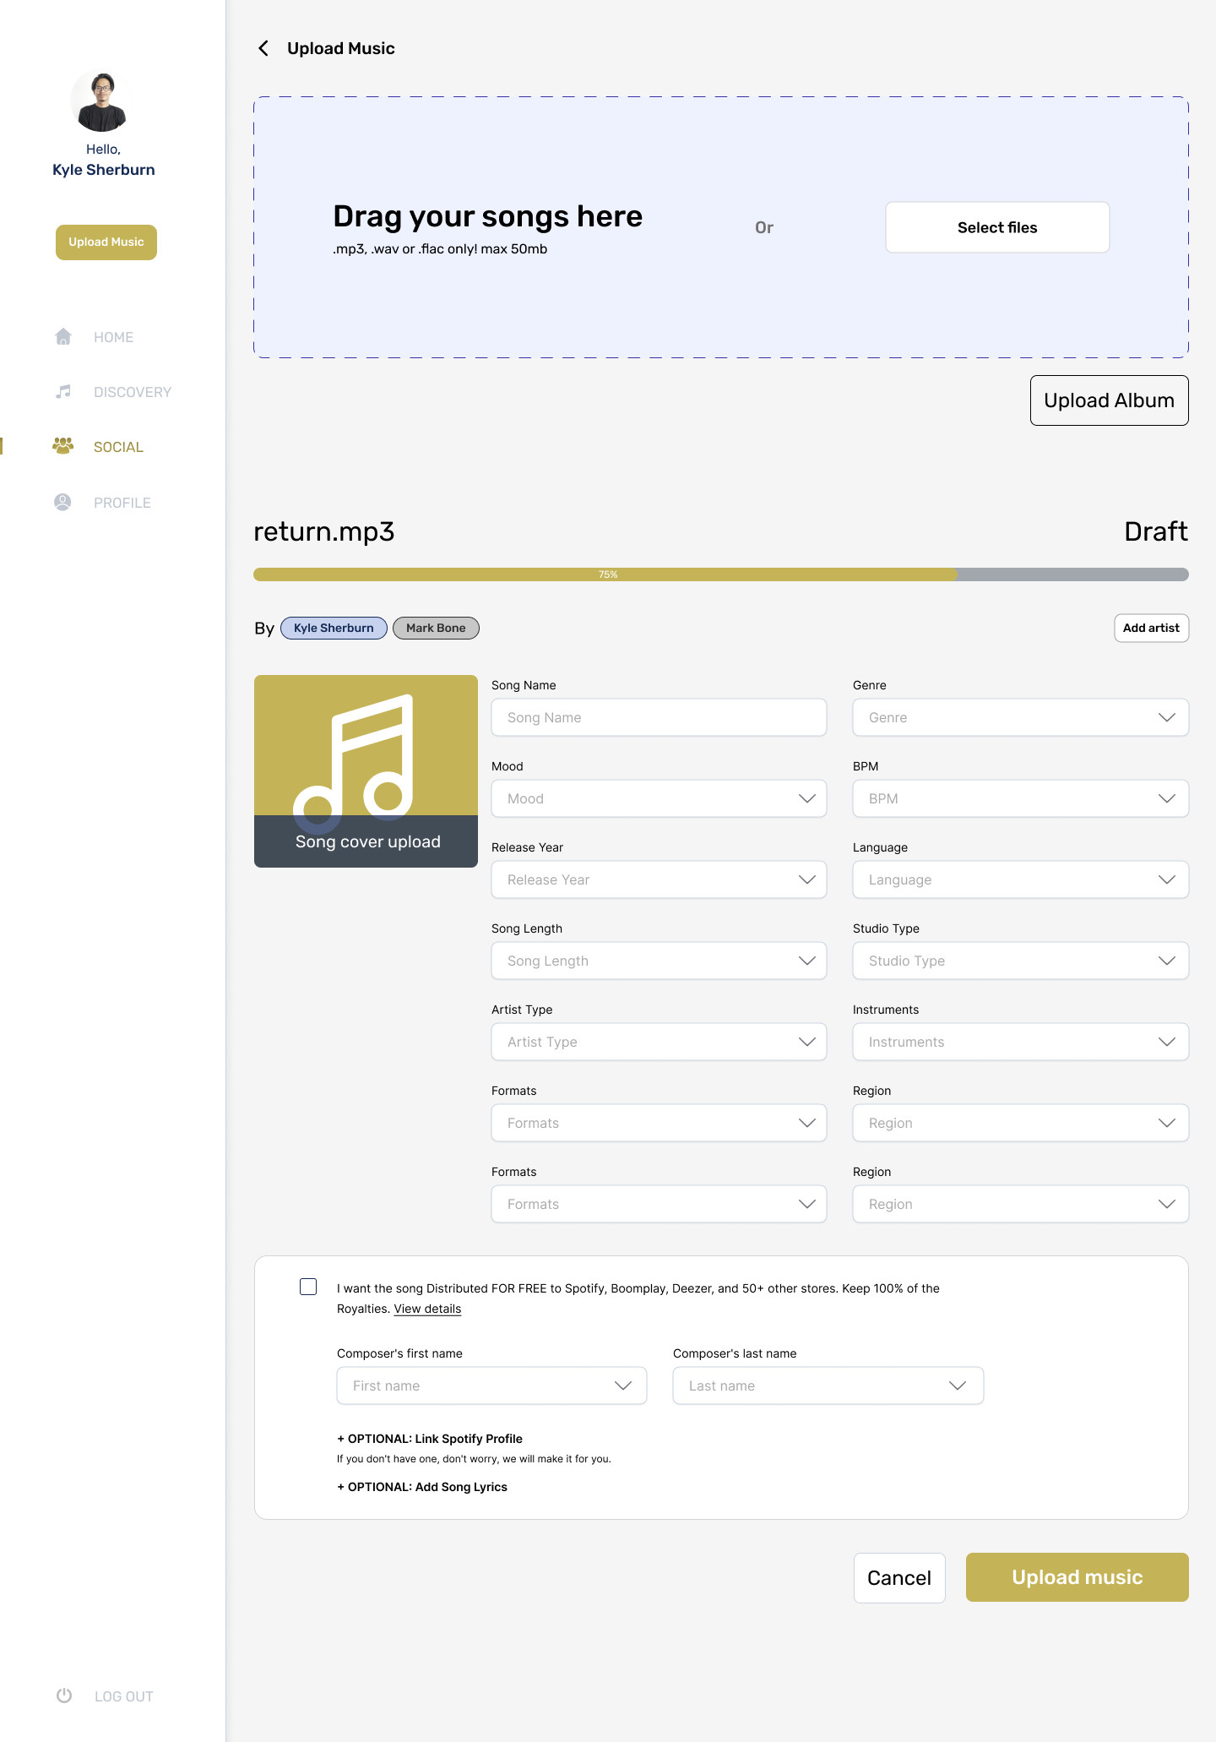Click the Song Name input field
Screen dimensions: 1216x1742
pos(659,717)
